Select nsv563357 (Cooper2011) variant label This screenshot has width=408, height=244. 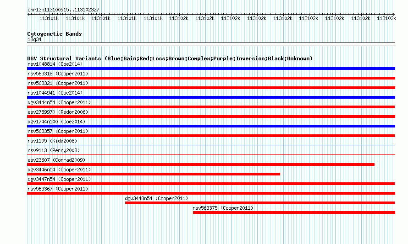click(x=58, y=131)
